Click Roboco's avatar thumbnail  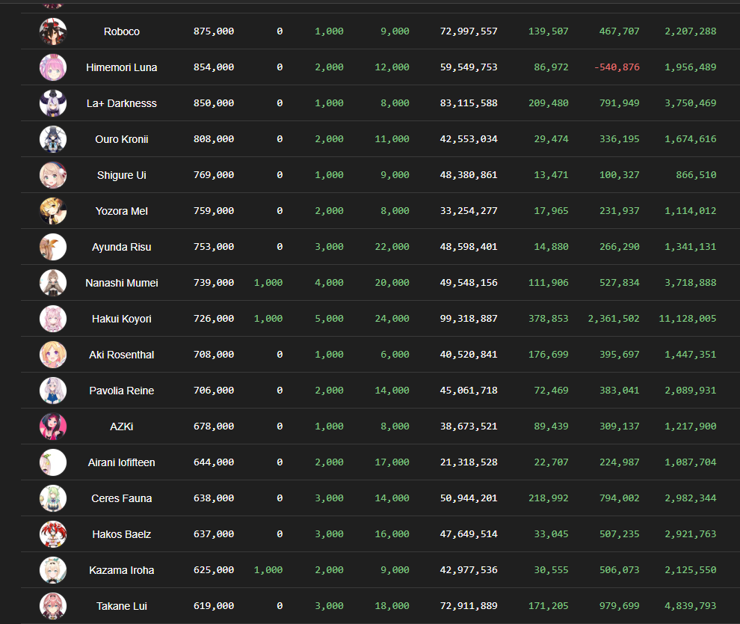(x=53, y=31)
